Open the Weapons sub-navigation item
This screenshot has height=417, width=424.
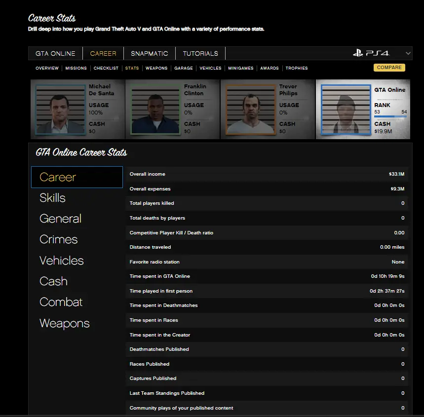pyautogui.click(x=156, y=68)
